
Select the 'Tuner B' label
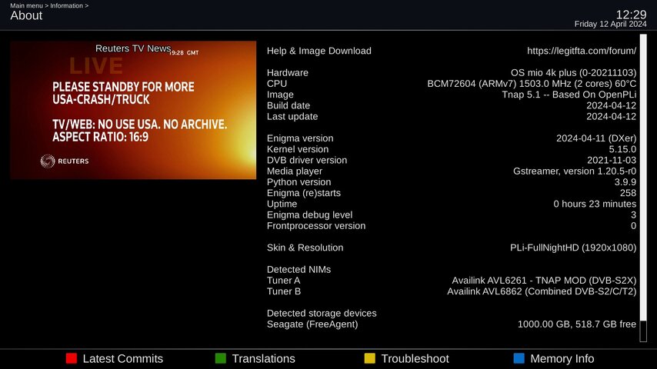click(x=284, y=291)
